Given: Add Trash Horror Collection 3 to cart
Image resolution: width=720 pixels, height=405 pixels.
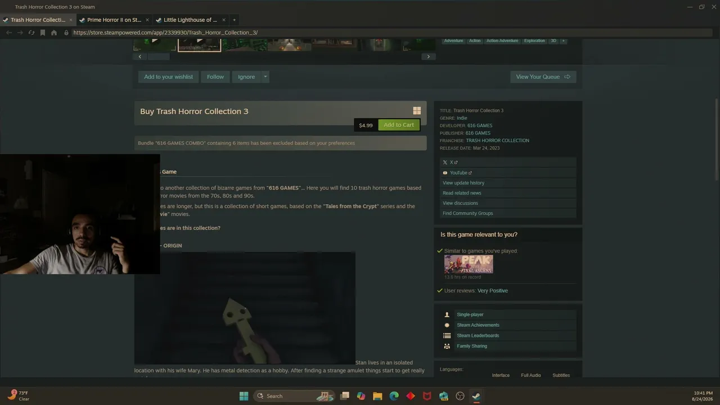Looking at the screenshot, I should (x=399, y=125).
